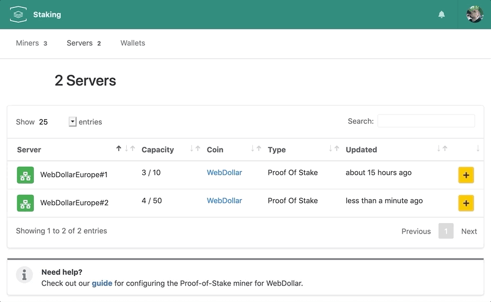
Task: Open the guide link
Action: coord(102,283)
